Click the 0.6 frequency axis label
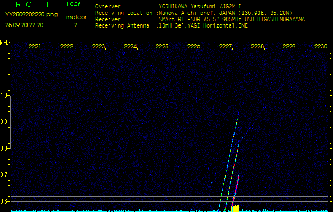The image size is (333, 212). point(5,201)
